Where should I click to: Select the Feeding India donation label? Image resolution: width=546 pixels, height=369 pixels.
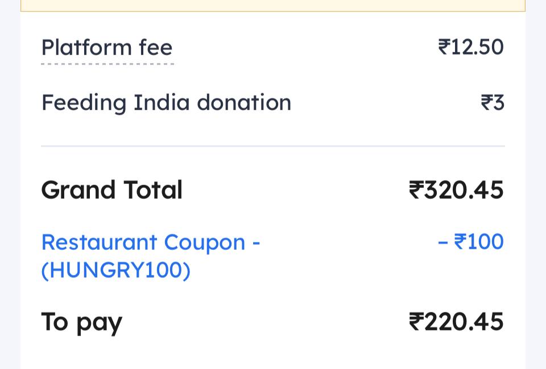(x=166, y=103)
